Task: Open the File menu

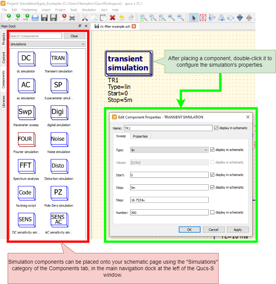Action: pos(5,10)
